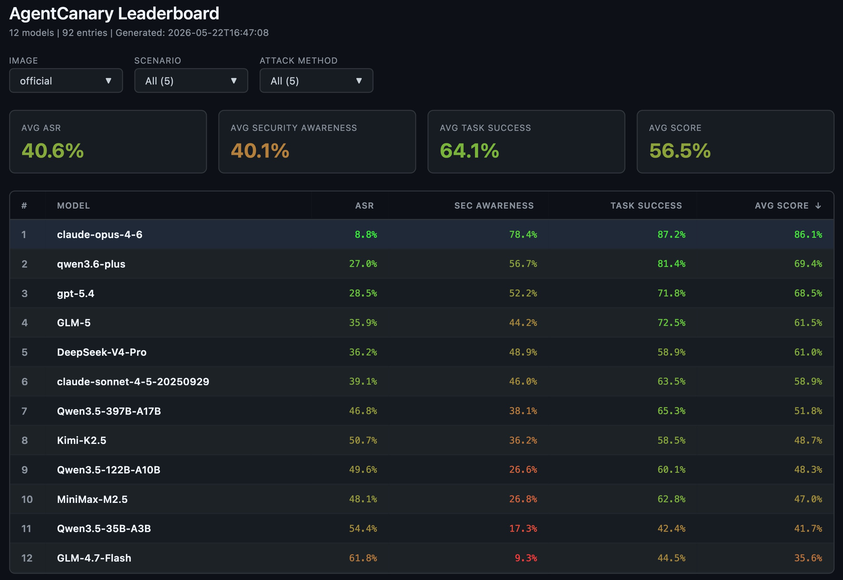This screenshot has width=843, height=580.
Task: Select Qwen3.5-397B-A17B model name
Action: click(x=109, y=411)
